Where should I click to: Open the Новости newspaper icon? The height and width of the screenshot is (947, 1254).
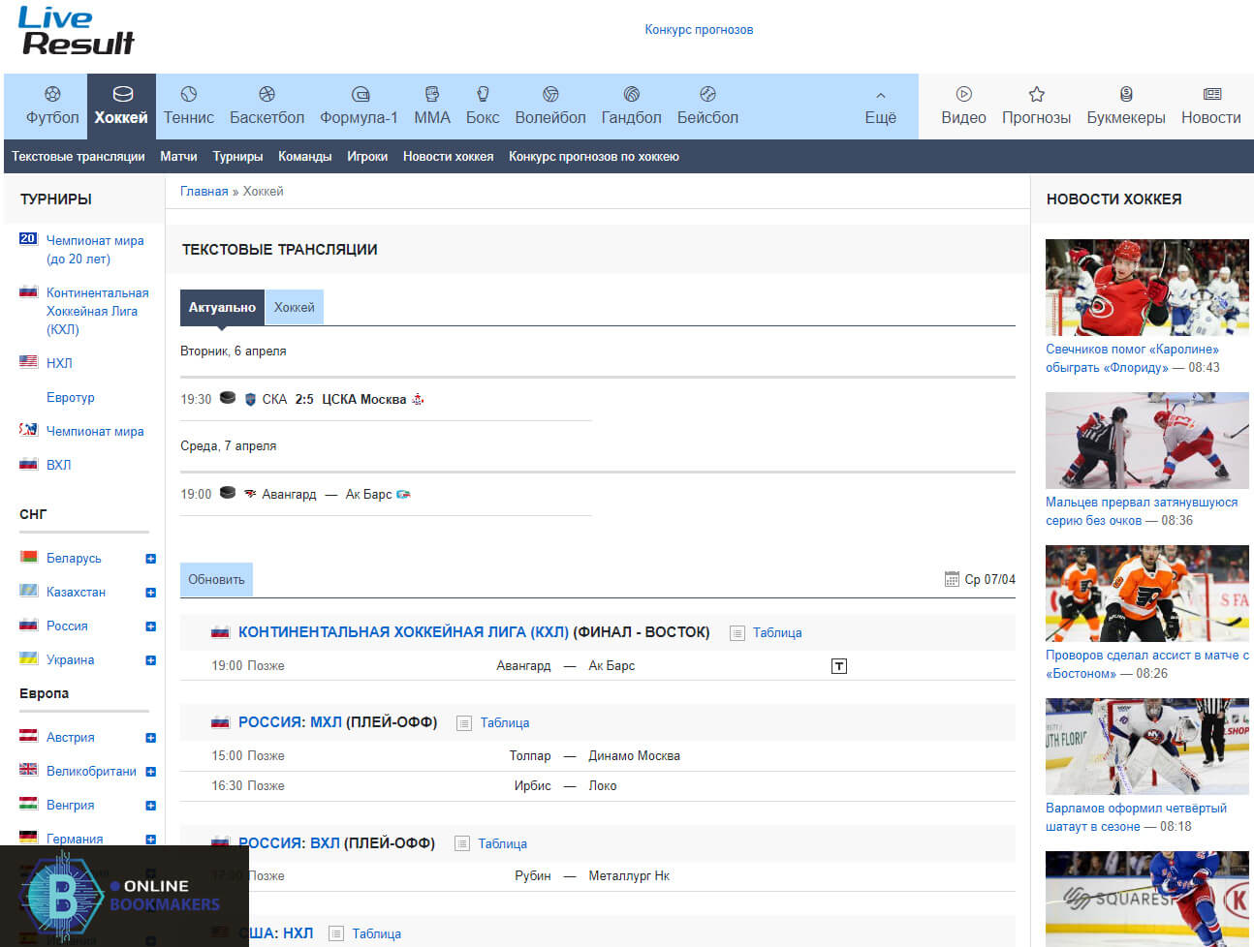click(1211, 94)
